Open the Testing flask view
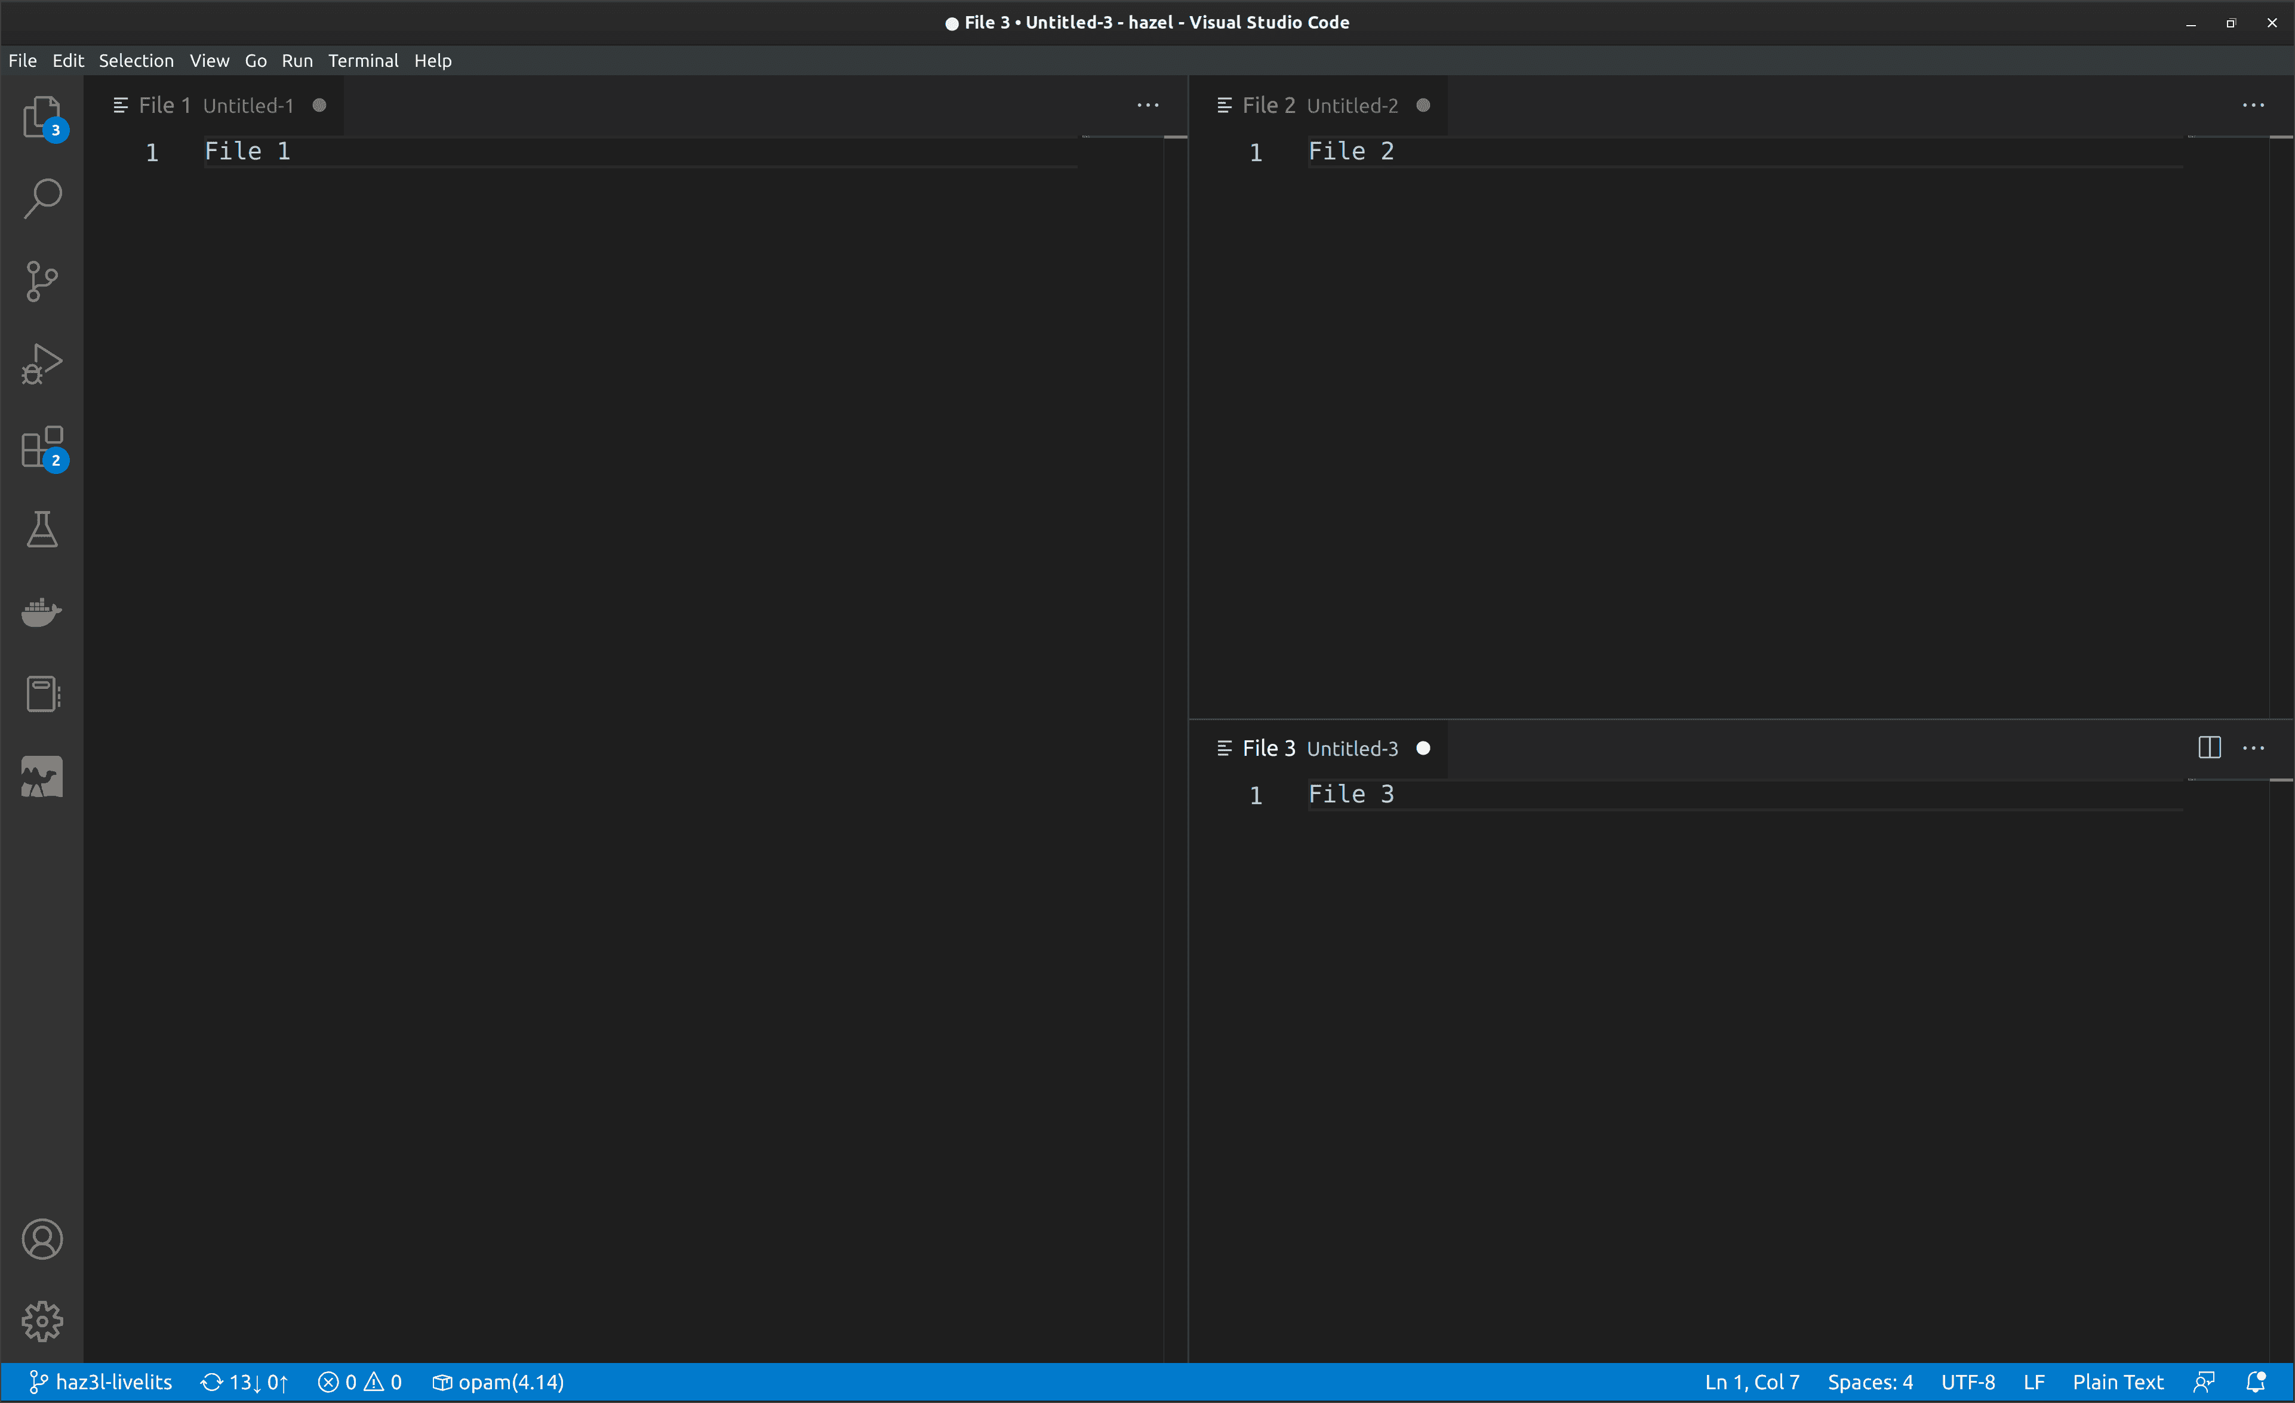2295x1403 pixels. click(x=42, y=529)
